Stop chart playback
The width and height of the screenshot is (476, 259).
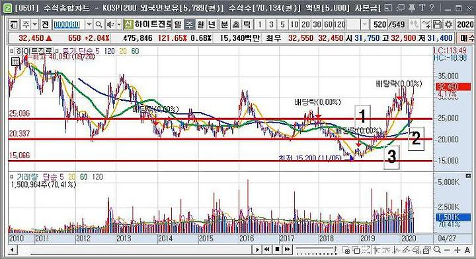277,250
